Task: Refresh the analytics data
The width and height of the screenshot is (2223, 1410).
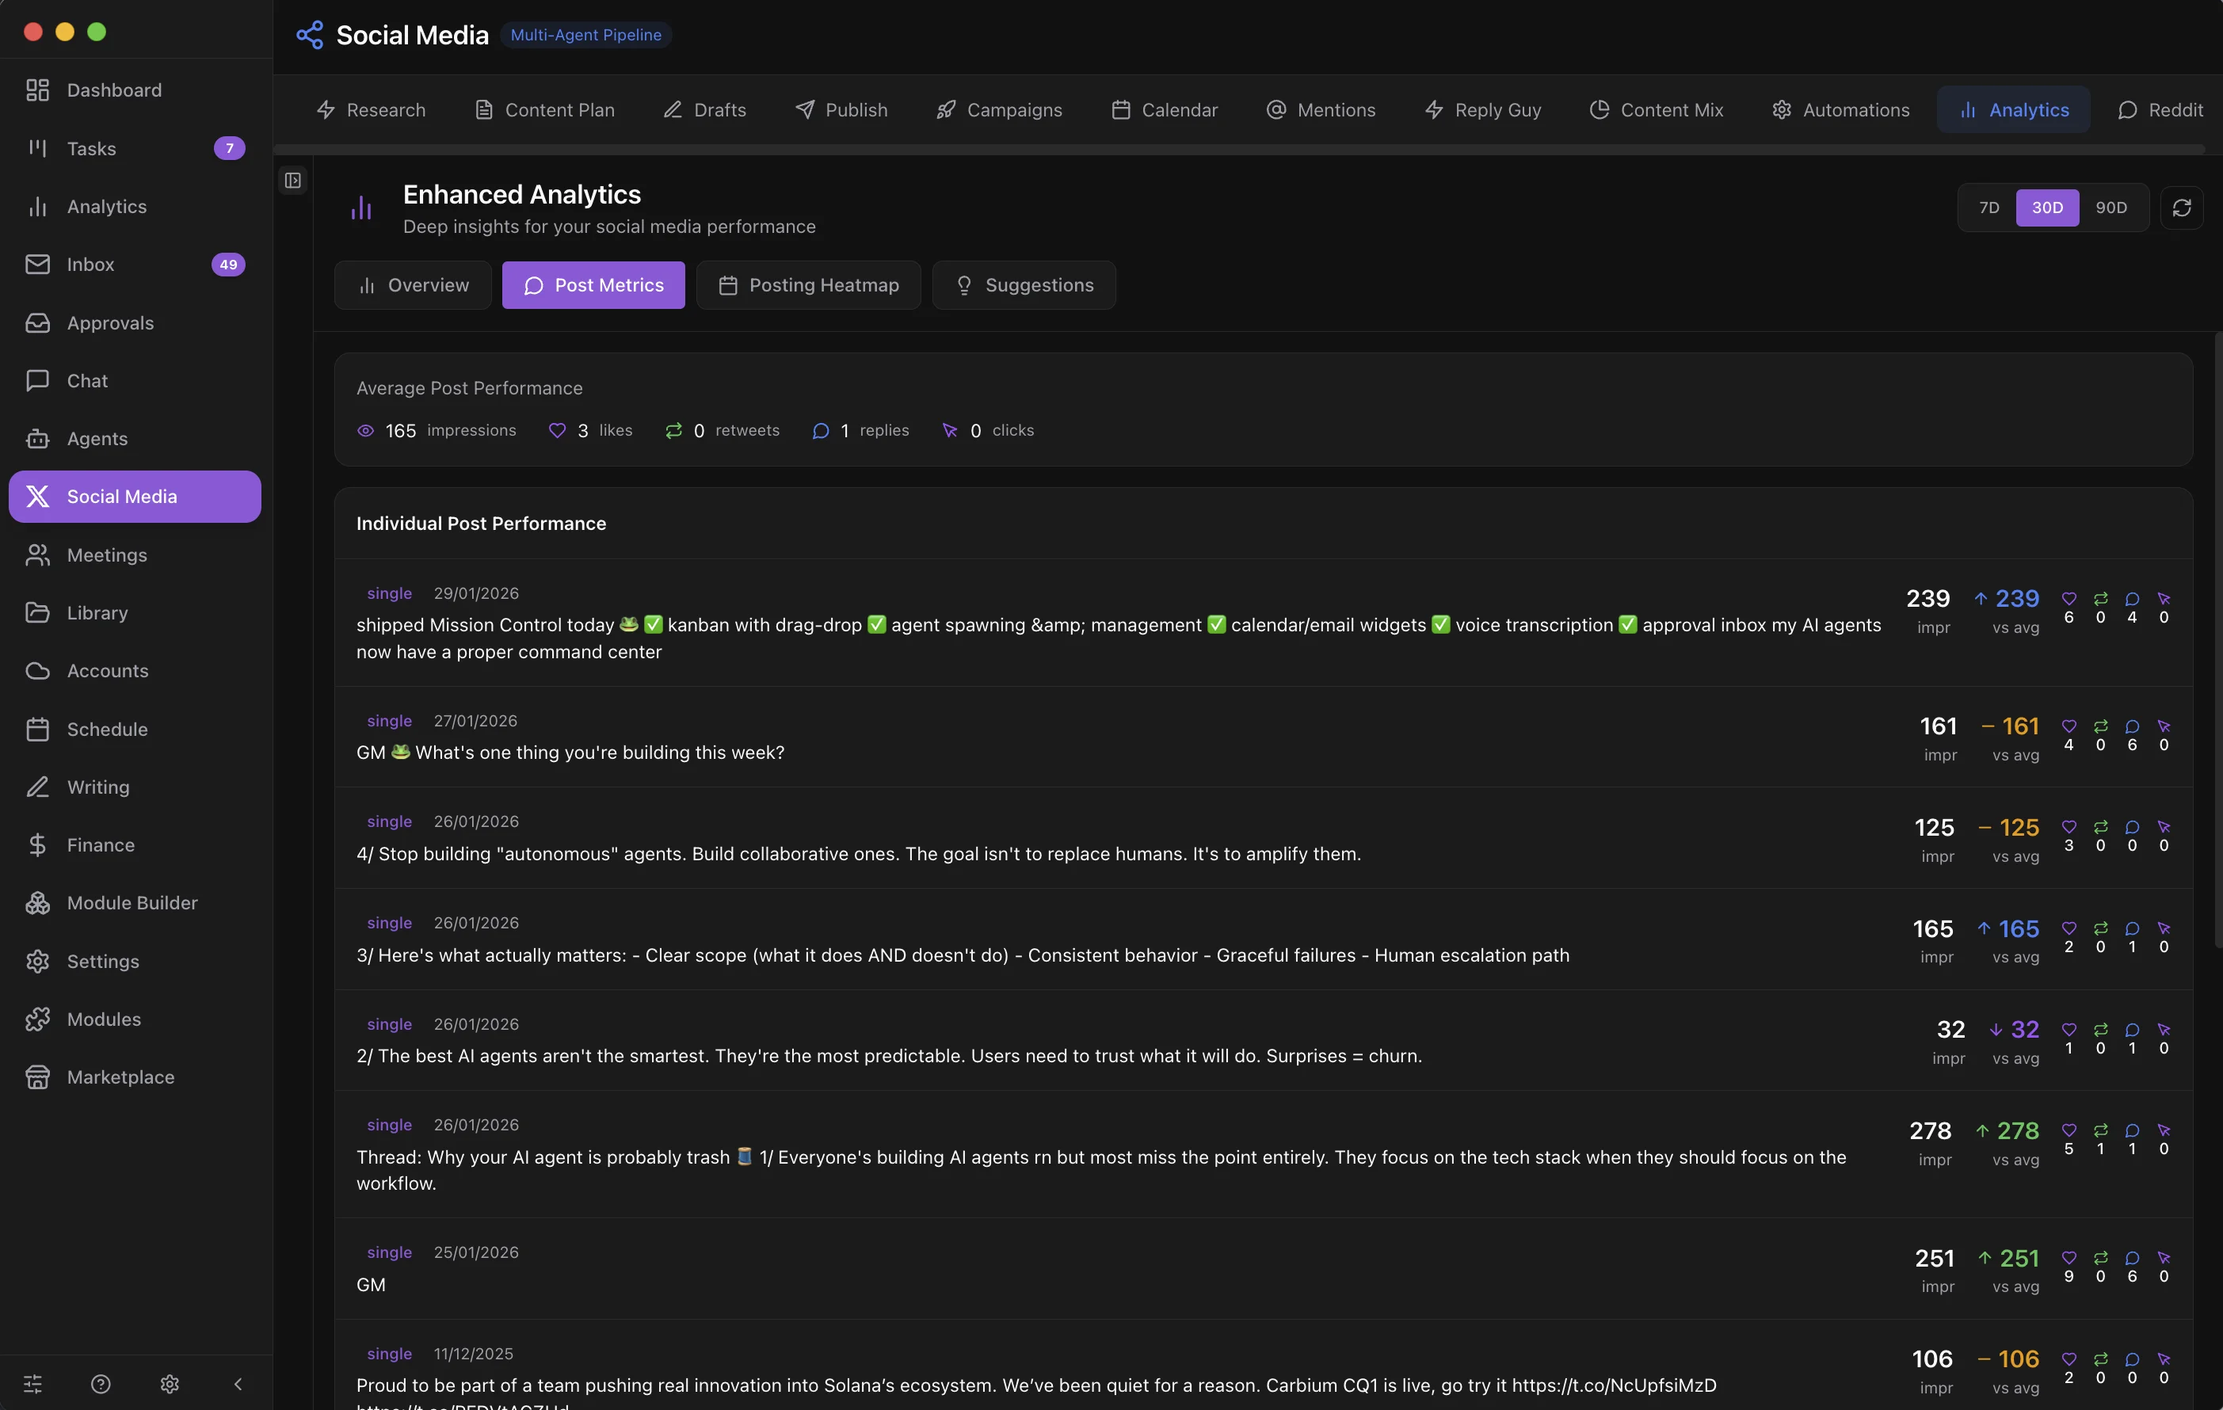Action: coord(2183,208)
